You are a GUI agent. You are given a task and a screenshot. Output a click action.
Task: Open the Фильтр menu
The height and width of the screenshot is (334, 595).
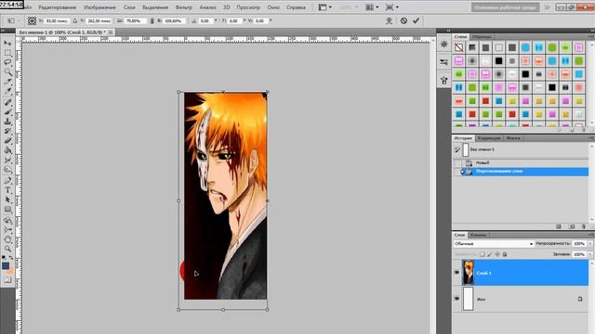[x=184, y=7]
